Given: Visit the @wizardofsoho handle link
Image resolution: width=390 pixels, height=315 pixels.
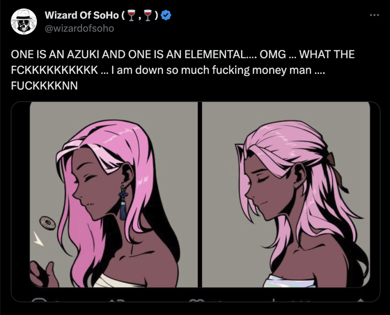Looking at the screenshot, I should pyautogui.click(x=79, y=28).
